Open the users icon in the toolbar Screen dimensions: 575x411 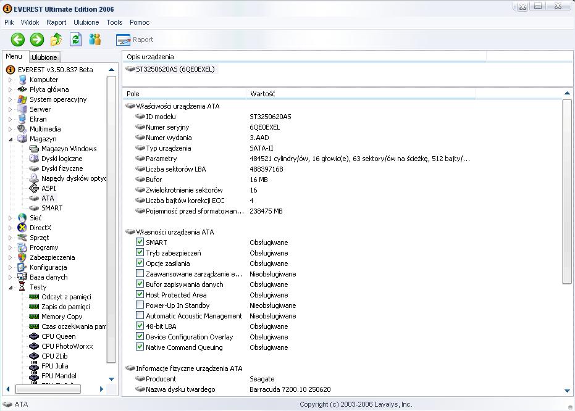click(x=94, y=39)
